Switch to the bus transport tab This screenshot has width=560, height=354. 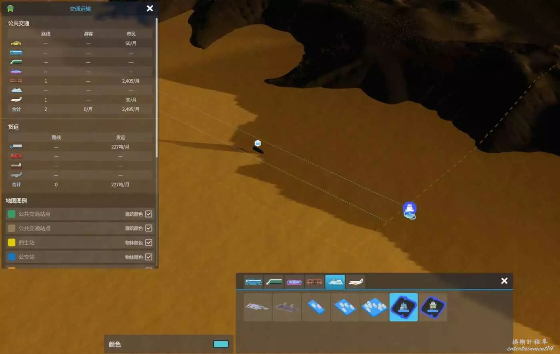pyautogui.click(x=254, y=282)
